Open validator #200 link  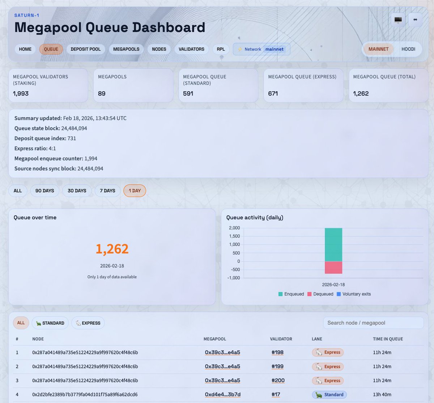(278, 381)
